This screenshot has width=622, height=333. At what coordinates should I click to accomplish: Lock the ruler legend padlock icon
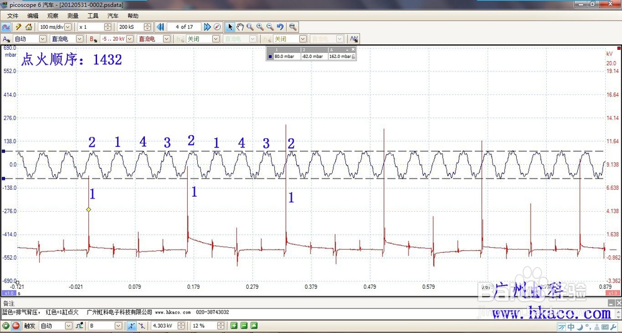353,57
